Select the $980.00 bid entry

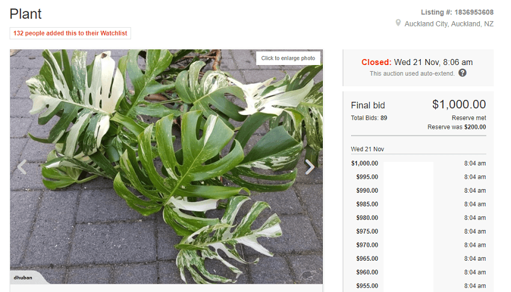(x=418, y=217)
